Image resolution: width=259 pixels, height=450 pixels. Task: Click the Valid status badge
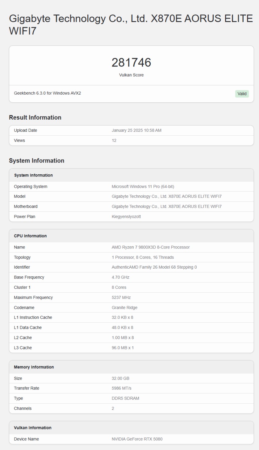click(x=242, y=94)
